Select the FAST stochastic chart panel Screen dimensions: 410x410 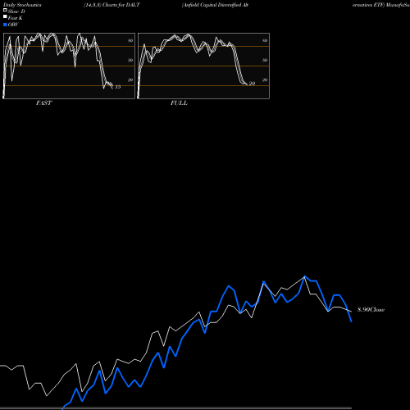click(69, 66)
